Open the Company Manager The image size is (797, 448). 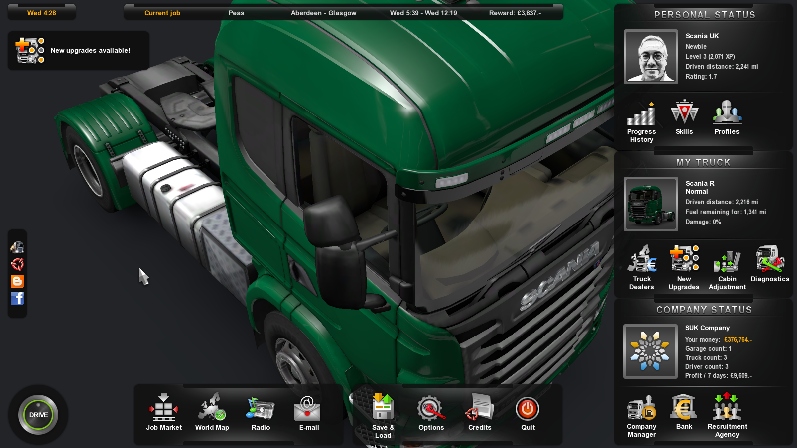coord(642,415)
